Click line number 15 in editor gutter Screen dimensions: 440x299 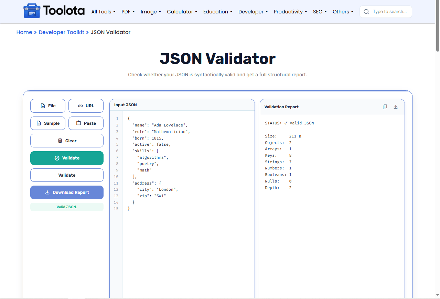pos(116,209)
